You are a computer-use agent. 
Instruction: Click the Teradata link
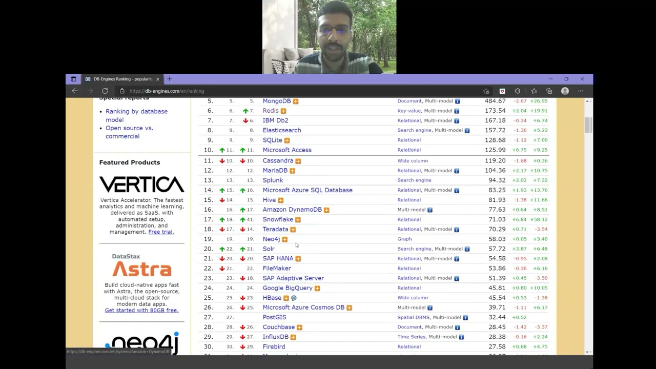click(x=275, y=229)
